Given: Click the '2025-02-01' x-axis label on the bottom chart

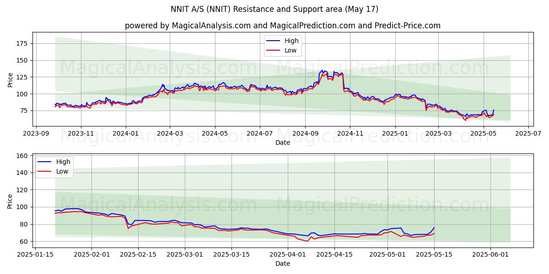Looking at the screenshot, I should pyautogui.click(x=91, y=255).
